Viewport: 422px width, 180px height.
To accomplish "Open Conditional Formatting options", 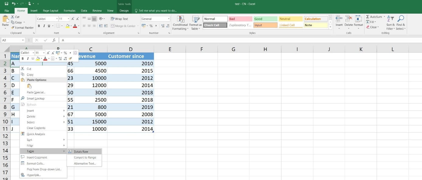I will click(x=180, y=23).
